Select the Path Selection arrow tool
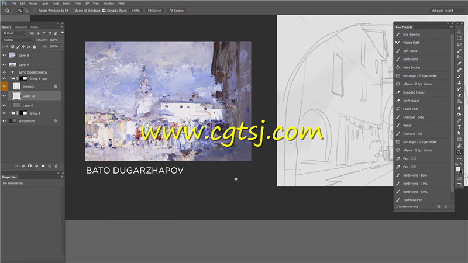 coord(459,133)
